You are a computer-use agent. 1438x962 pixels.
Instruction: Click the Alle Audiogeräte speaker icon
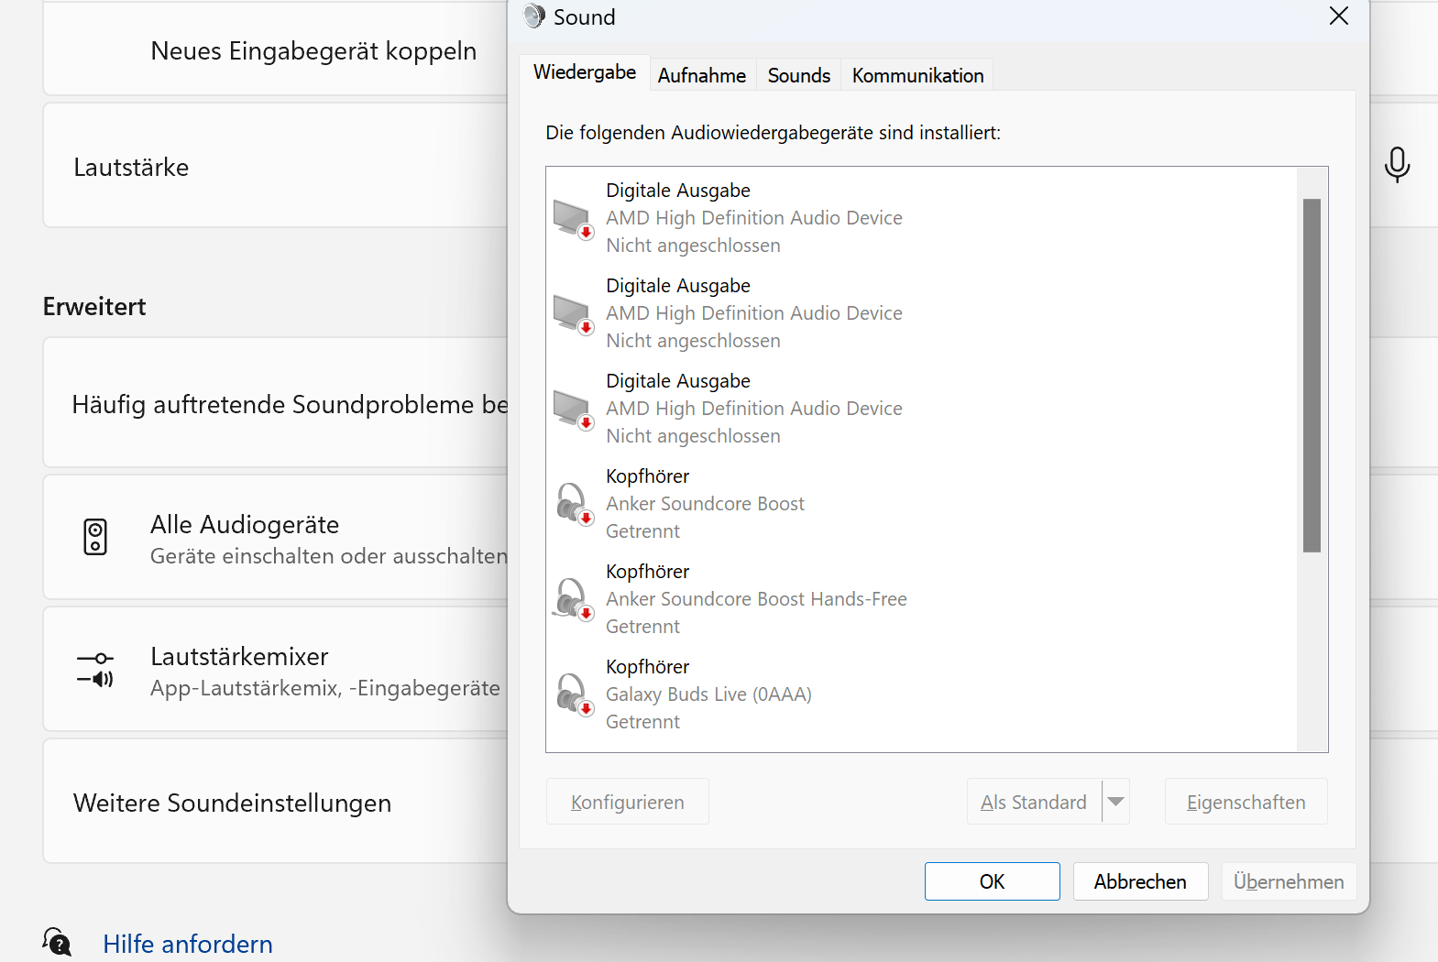tap(95, 537)
